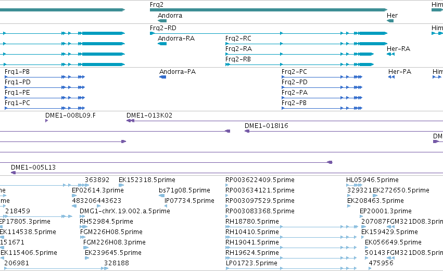Click EST FGM226H08.3prime
443x271 pixels.
tap(115, 243)
